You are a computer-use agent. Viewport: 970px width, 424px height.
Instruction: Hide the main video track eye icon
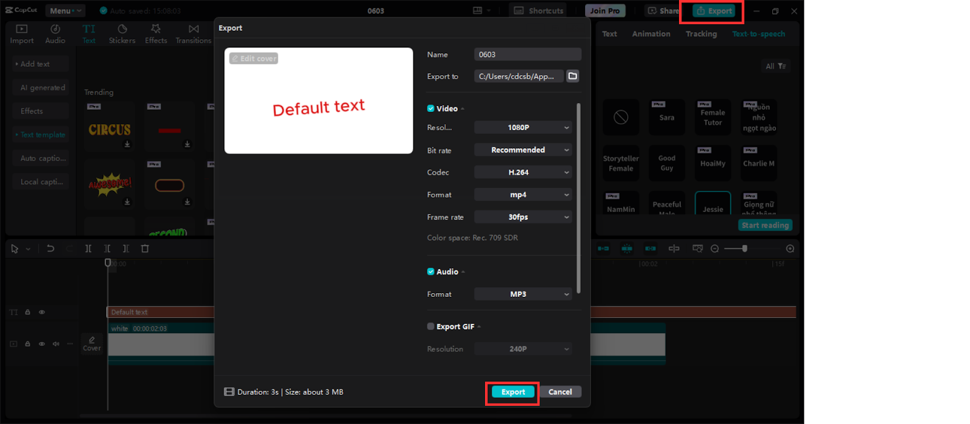tap(42, 343)
